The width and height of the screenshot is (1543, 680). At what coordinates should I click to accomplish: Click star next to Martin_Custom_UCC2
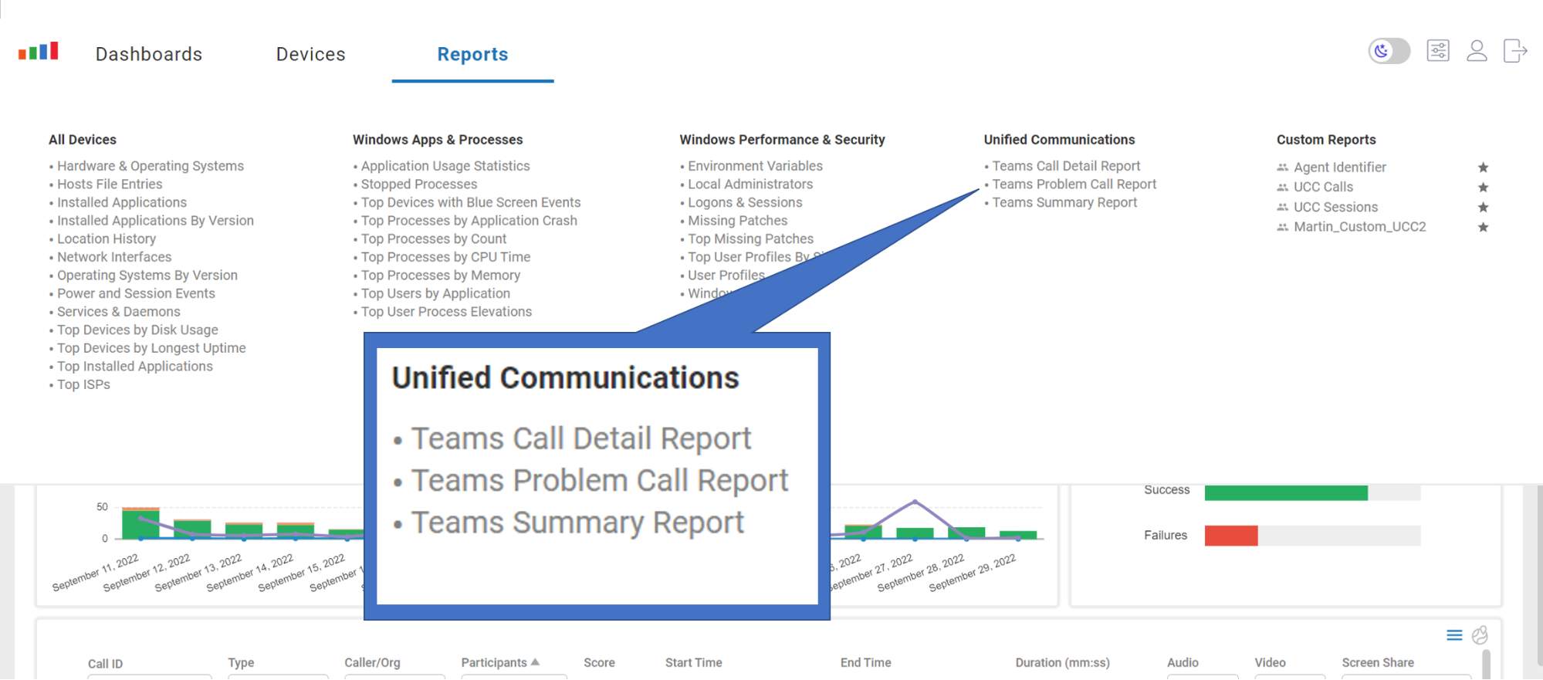click(x=1483, y=227)
